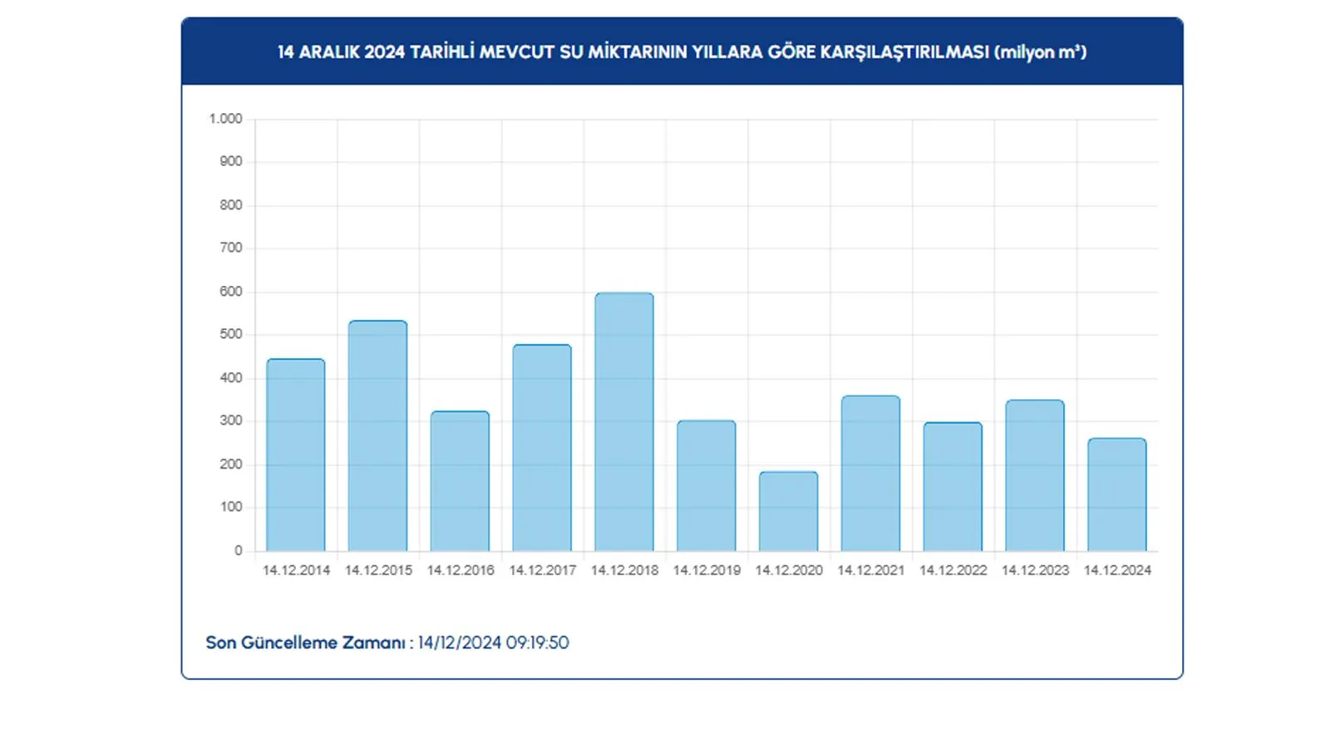The height and width of the screenshot is (748, 1330).
Task: Click the y-axis value 600
Action: [231, 292]
